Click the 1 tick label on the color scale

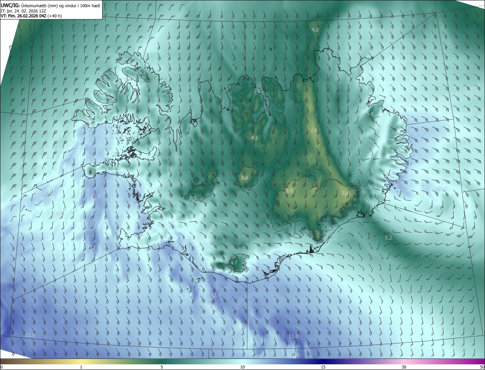tap(81, 367)
